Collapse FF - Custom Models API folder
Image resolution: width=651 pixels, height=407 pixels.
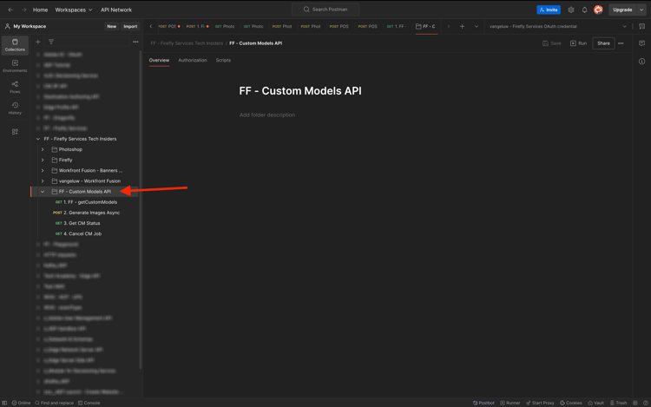(43, 192)
